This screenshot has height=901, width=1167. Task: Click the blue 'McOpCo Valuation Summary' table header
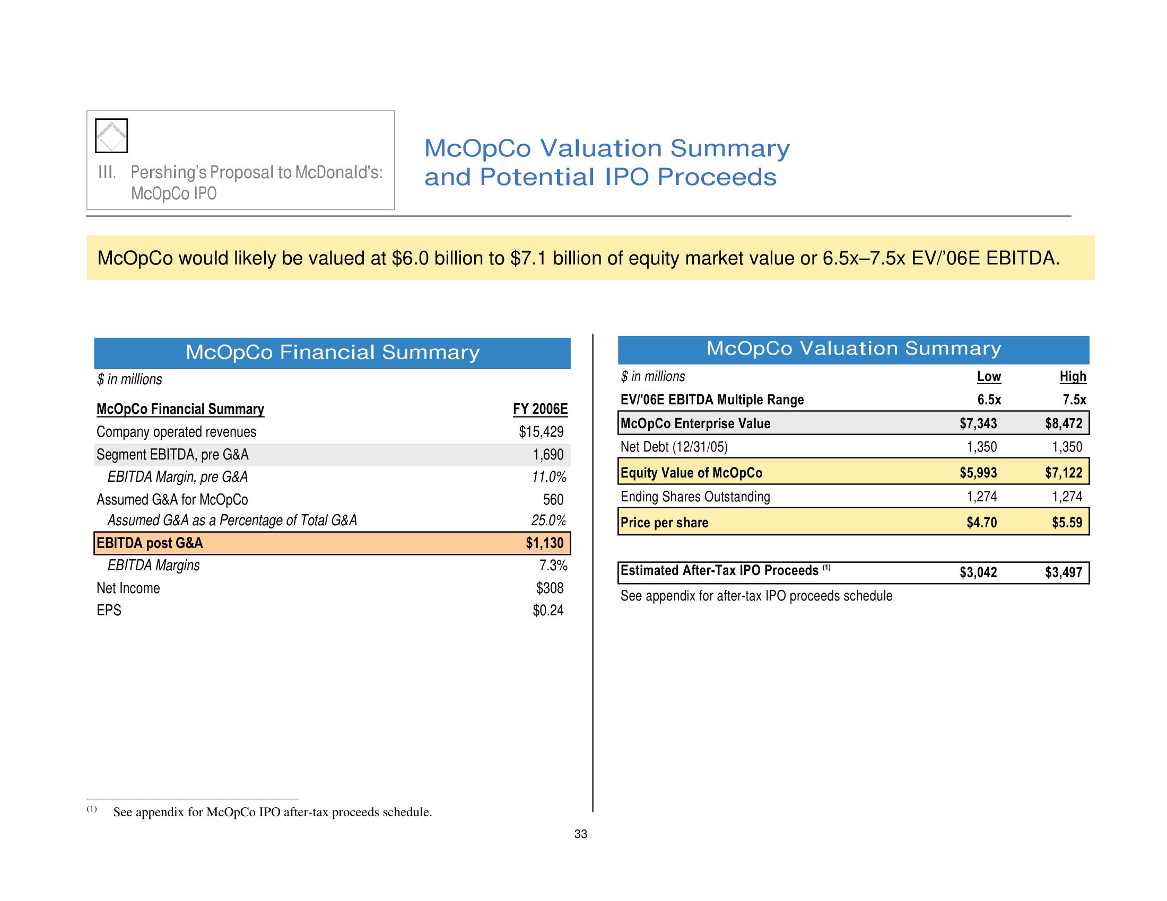click(x=854, y=349)
